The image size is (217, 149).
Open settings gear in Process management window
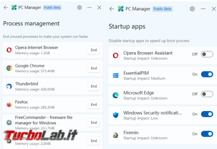(x=79, y=7)
